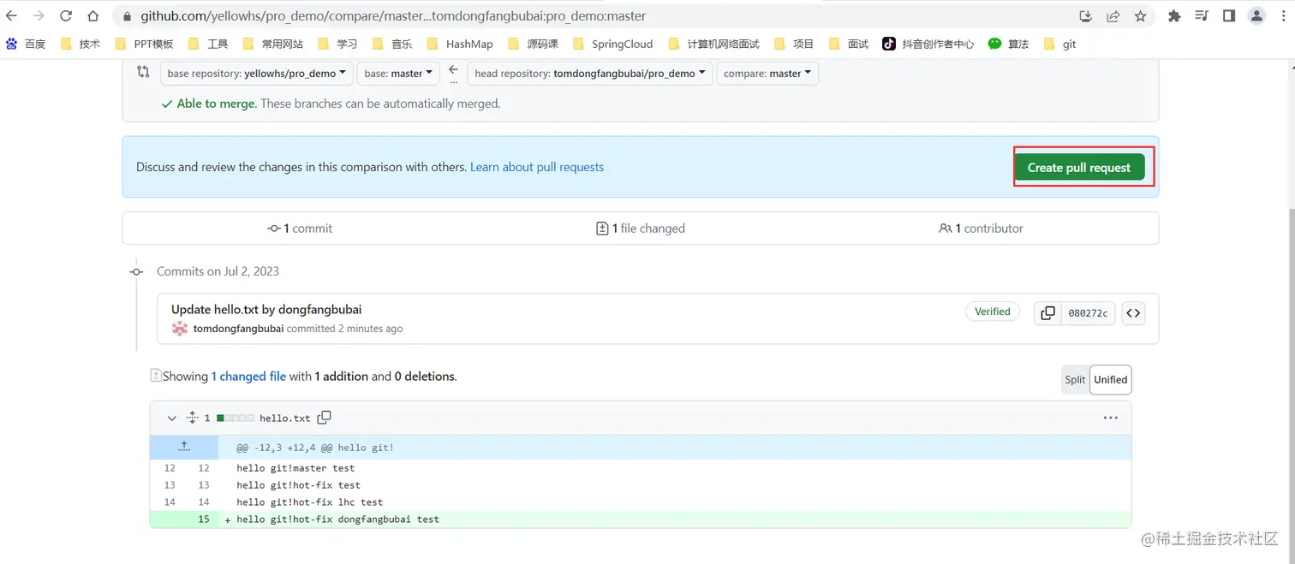Open the browser extensions puzzle icon
Viewport: 1295px width, 564px height.
pyautogui.click(x=1174, y=16)
